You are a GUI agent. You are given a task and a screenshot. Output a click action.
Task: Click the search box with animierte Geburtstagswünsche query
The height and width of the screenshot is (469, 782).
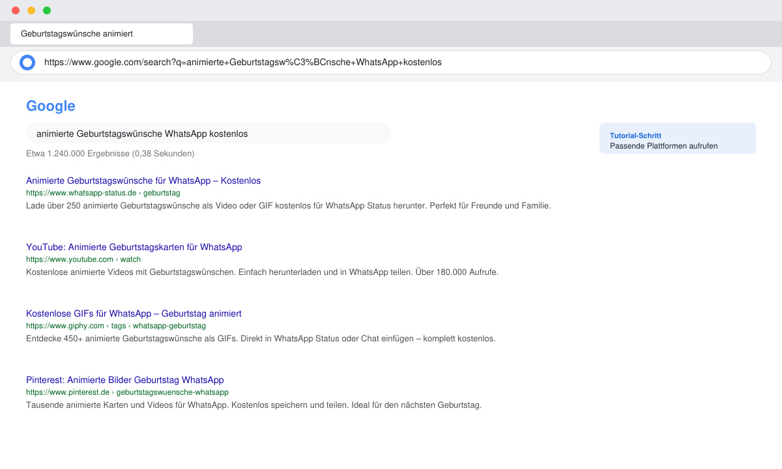pos(209,134)
